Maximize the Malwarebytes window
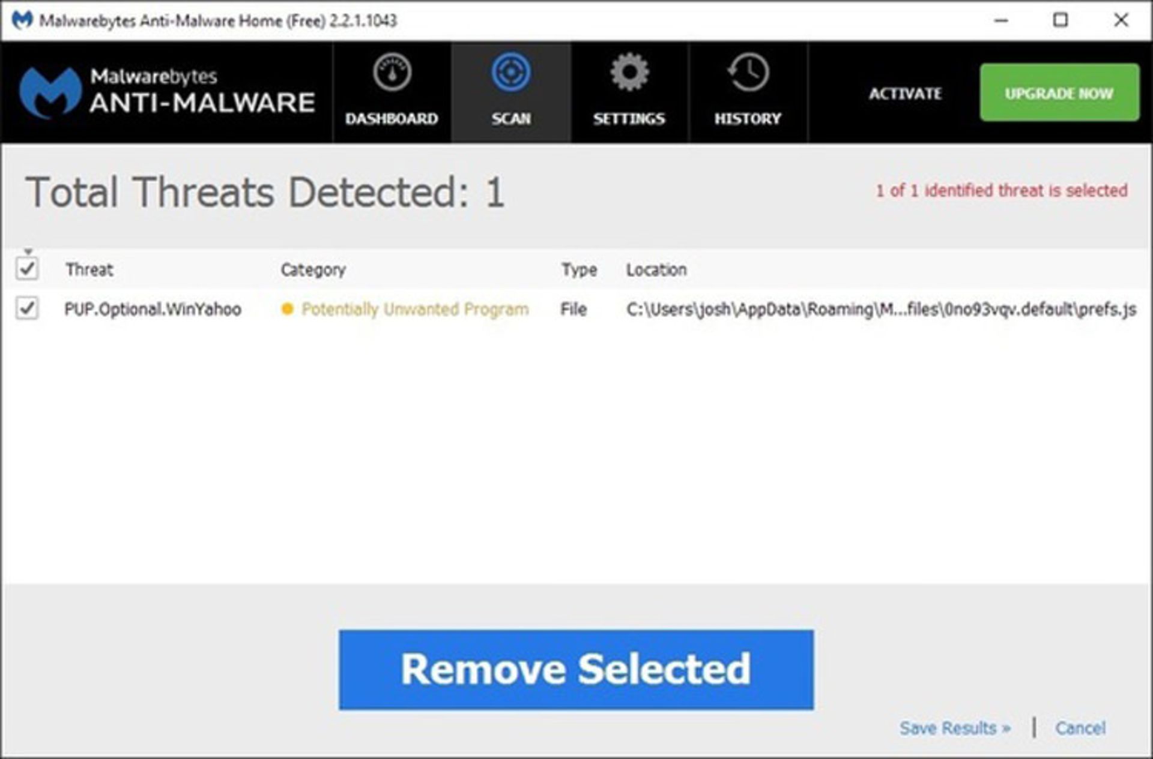 coord(1061,20)
